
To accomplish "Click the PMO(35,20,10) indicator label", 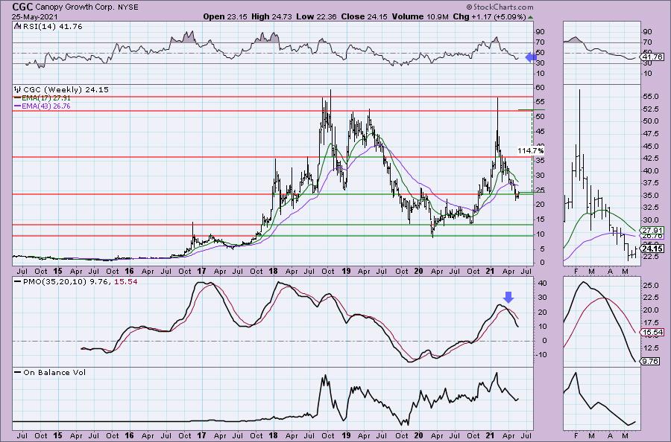I will pos(80,282).
